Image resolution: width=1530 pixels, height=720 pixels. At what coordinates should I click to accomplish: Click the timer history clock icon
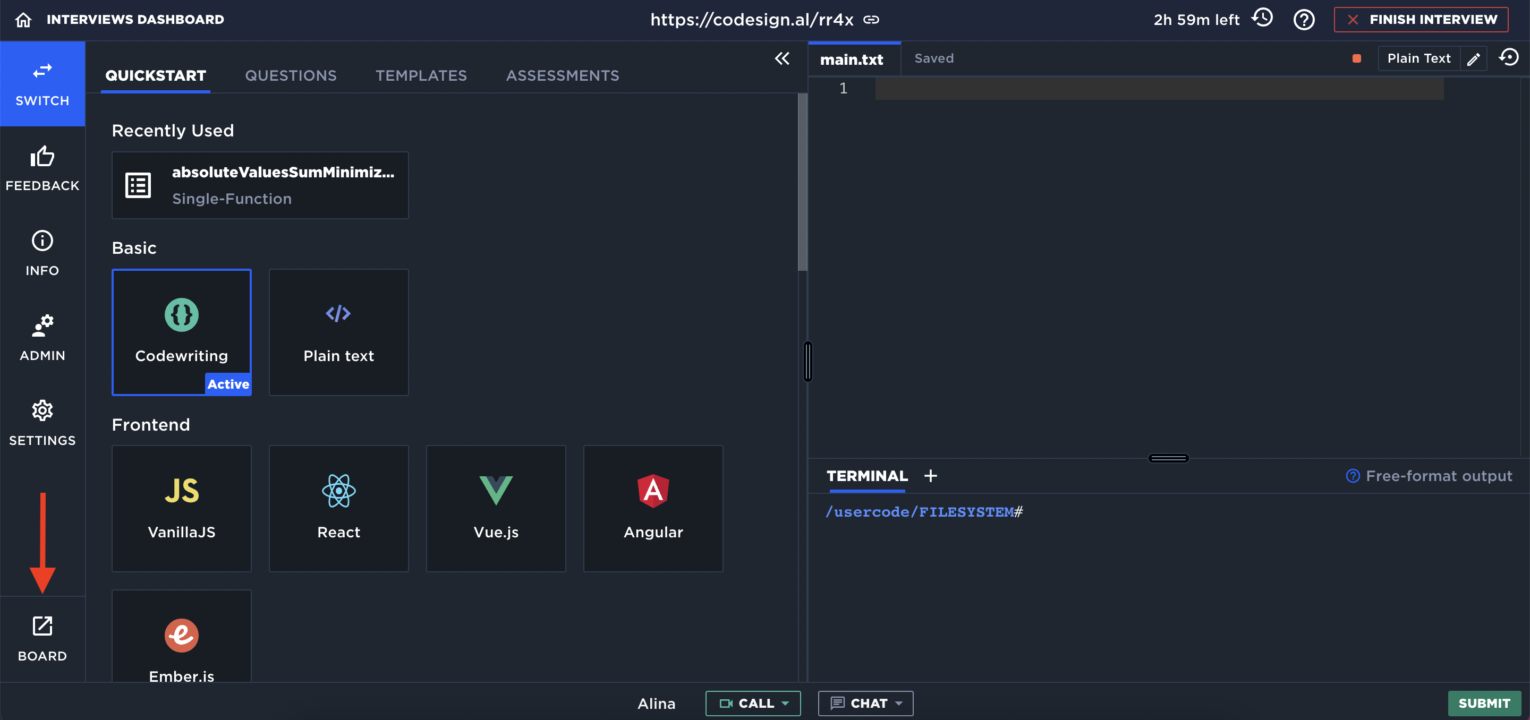pos(1262,19)
